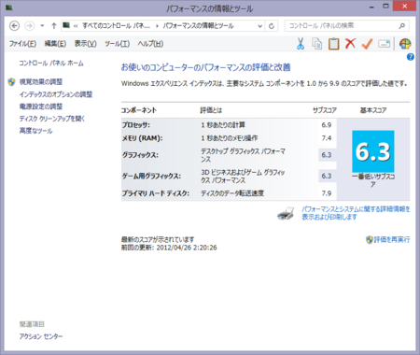Click the window icon in the title bar
This screenshot has width=420, height=355.
tap(9, 7)
